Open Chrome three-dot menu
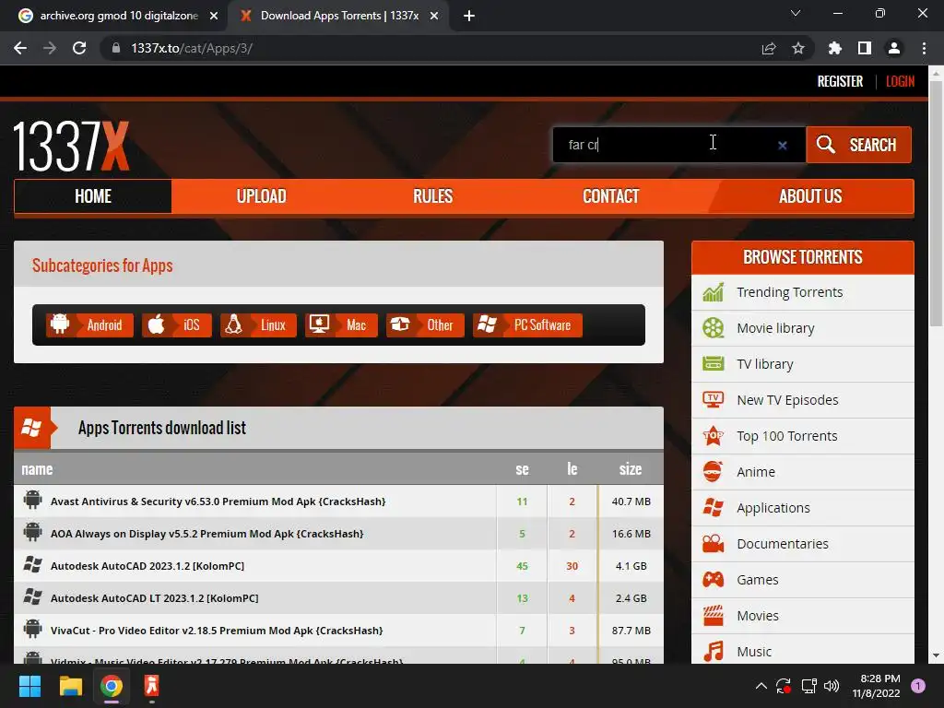The image size is (944, 708). click(x=924, y=48)
